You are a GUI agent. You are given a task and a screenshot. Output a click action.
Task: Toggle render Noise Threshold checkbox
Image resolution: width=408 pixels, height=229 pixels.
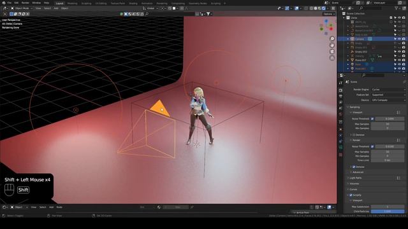372,146
